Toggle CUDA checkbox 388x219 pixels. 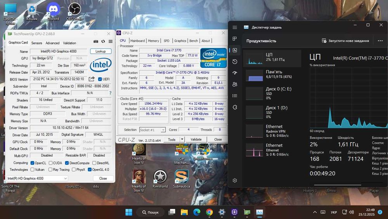[50, 163]
